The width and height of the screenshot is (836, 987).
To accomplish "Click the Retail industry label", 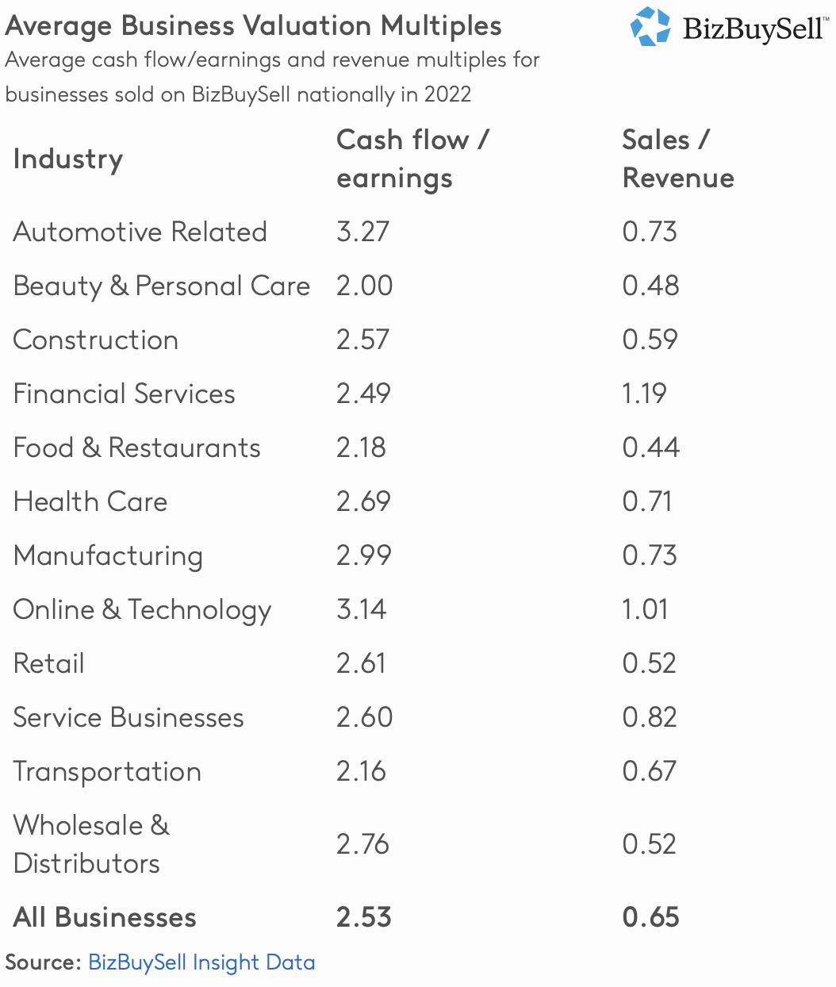I will pos(49,663).
